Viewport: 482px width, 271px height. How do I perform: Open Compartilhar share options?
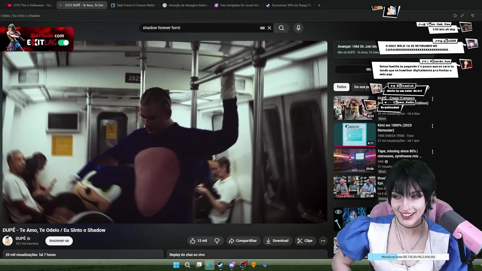pyautogui.click(x=243, y=241)
